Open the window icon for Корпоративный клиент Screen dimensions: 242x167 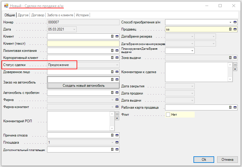pyautogui.click(x=117, y=58)
